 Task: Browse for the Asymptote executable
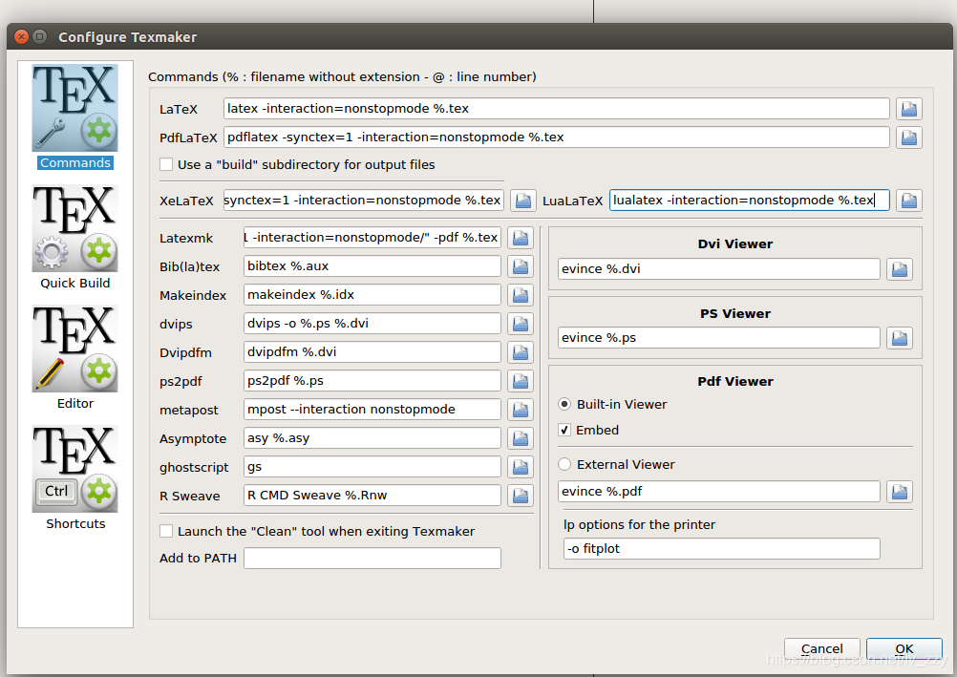(x=520, y=438)
